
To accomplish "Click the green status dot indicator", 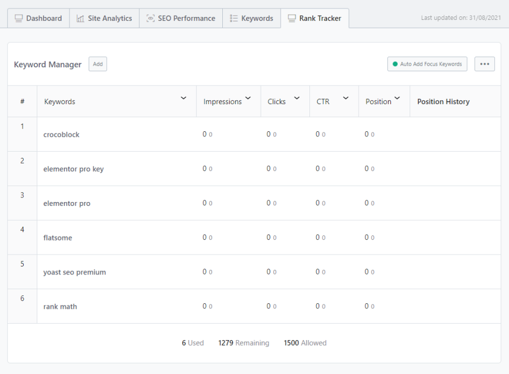I will click(395, 64).
